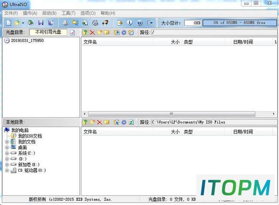Click the gear icon in disc pane toolbar
The image size is (279, 205).
click(x=124, y=33)
